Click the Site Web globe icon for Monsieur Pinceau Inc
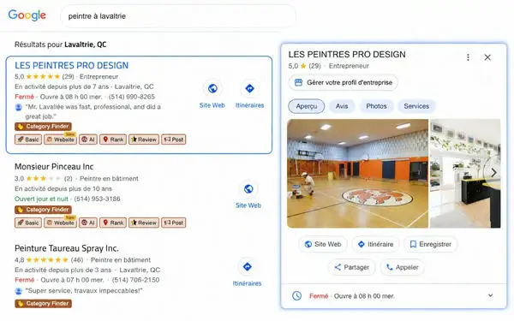514x321 pixels. (248, 189)
